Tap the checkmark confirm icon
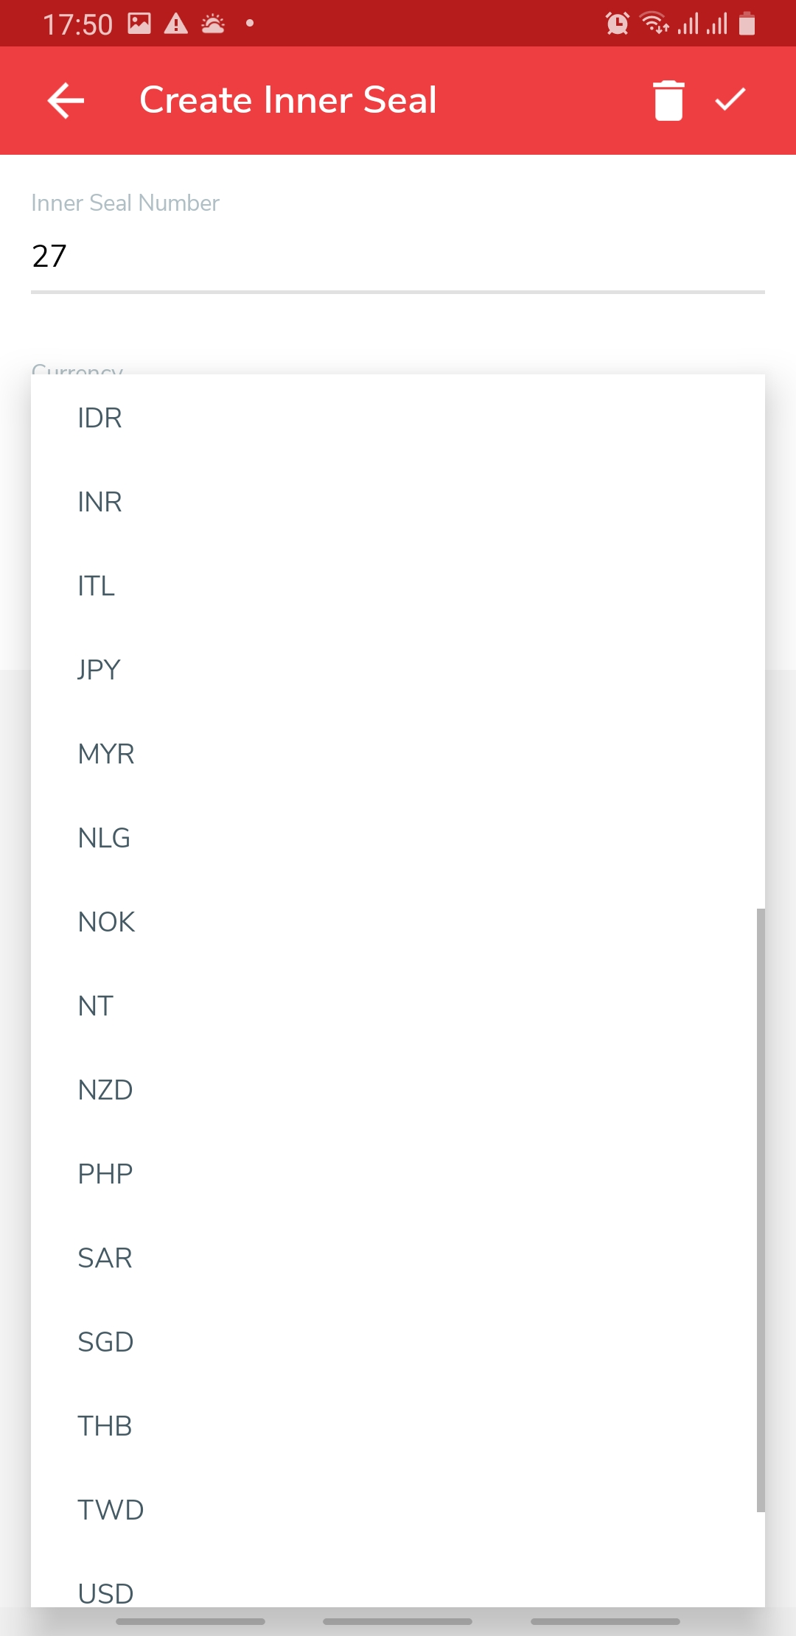796x1636 pixels. [x=730, y=100]
